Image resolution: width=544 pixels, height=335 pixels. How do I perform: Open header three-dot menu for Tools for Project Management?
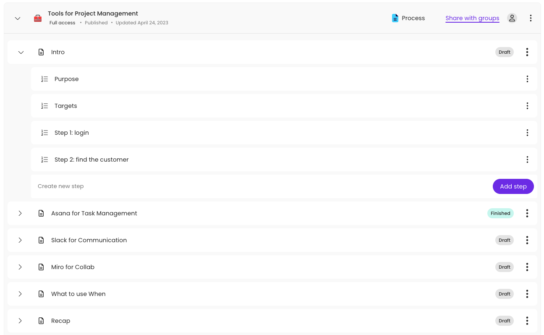tap(531, 18)
